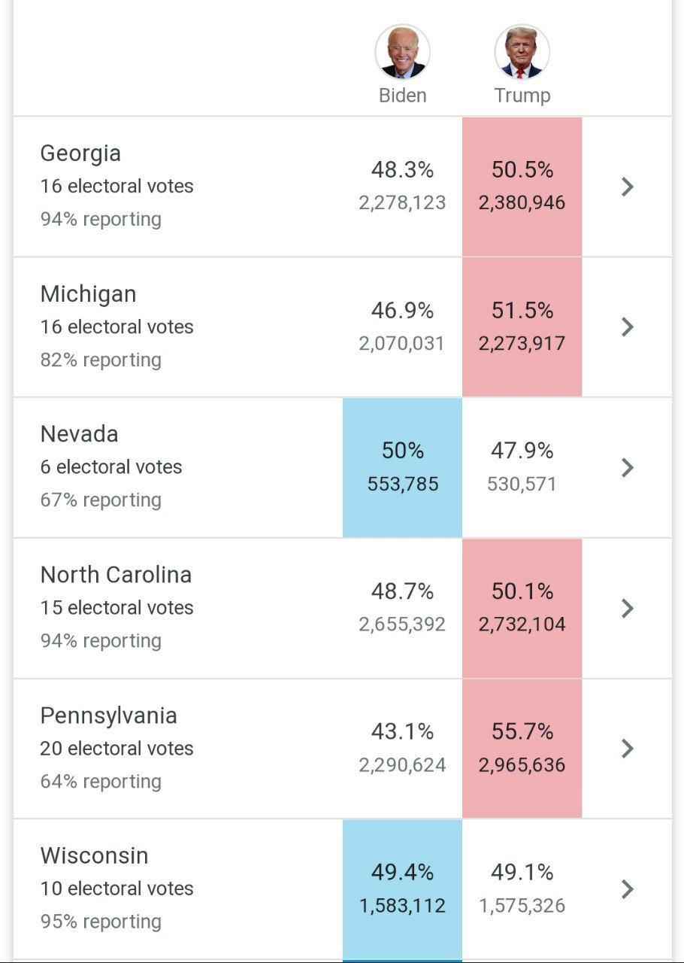Click the Biden column label

(402, 96)
